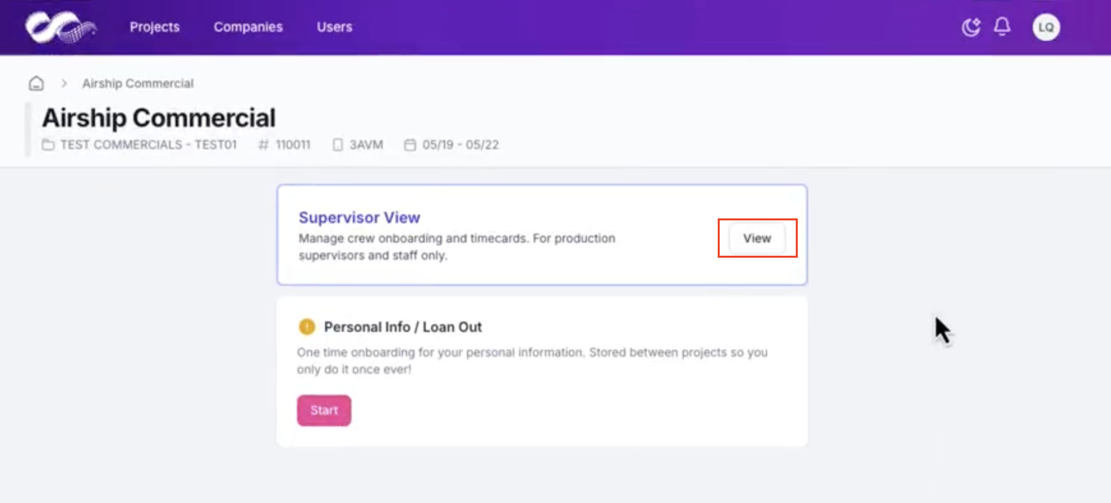Open LQ user avatar menu

pyautogui.click(x=1046, y=27)
